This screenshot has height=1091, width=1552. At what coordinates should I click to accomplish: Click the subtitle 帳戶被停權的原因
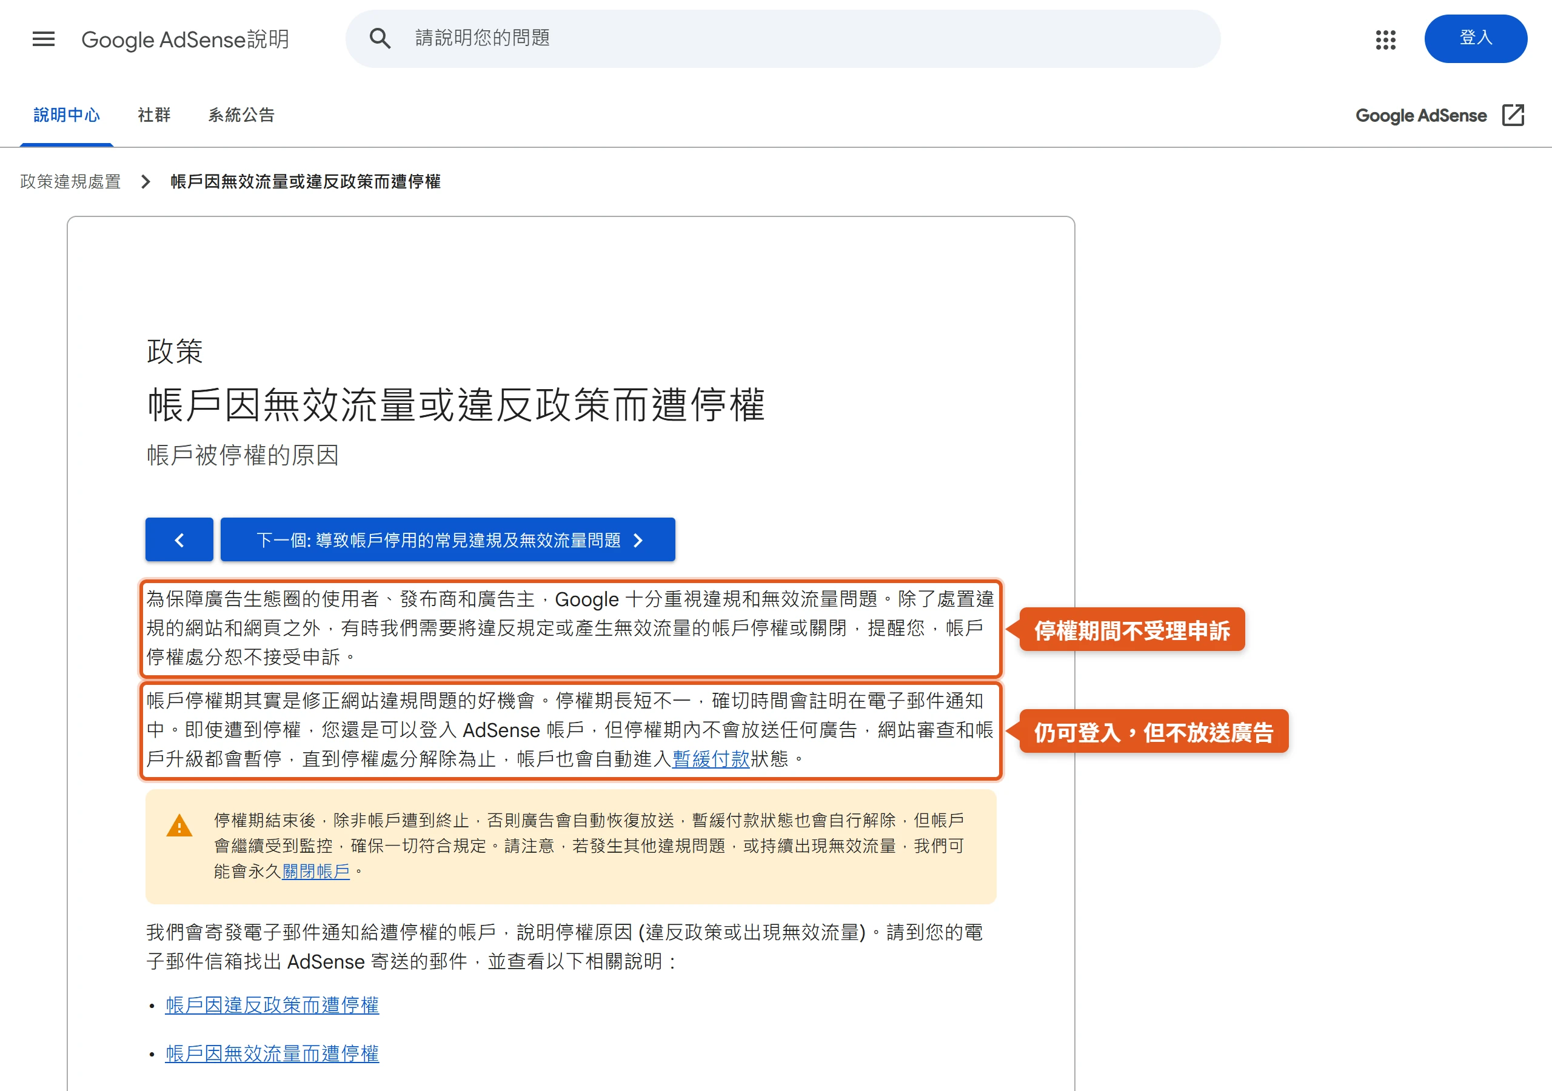coord(242,455)
